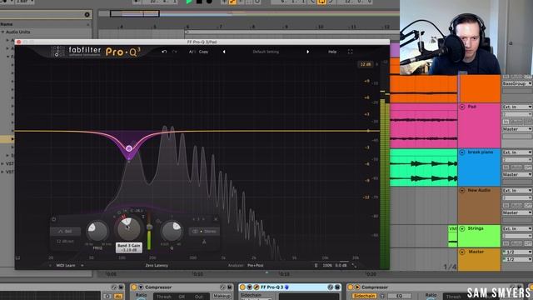Click the Pro-Q 3 redo arrow
The height and width of the screenshot is (300, 533).
coord(175,52)
